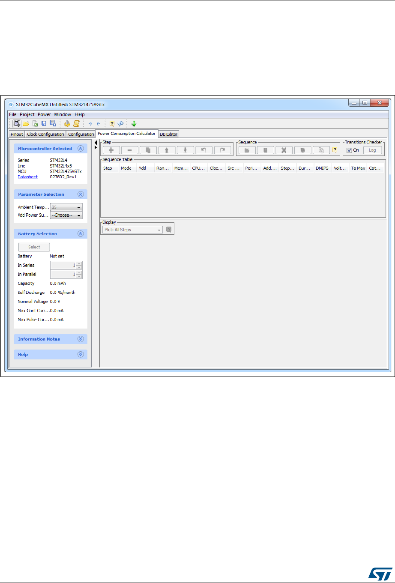Switch to the Pinout tab
The image size is (395, 583).
[x=17, y=134]
